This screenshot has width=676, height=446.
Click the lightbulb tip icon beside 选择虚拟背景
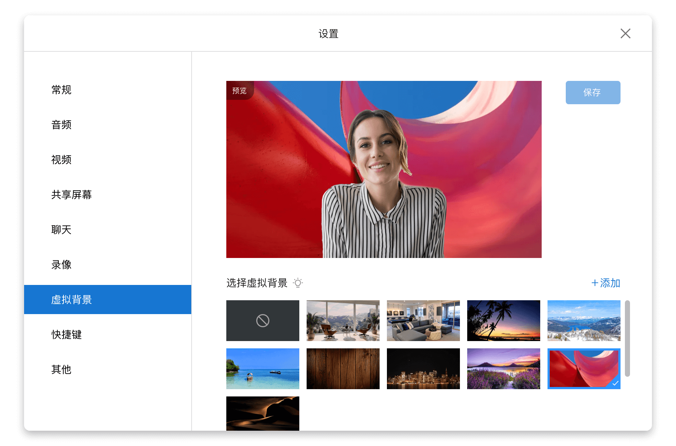click(298, 283)
